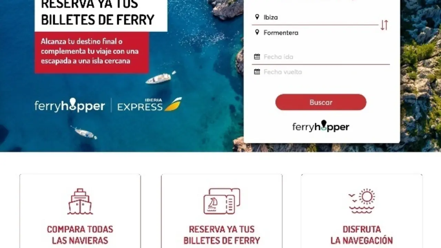Open the Disfruta la navegación card
This screenshot has width=441, height=248.
pos(361,211)
